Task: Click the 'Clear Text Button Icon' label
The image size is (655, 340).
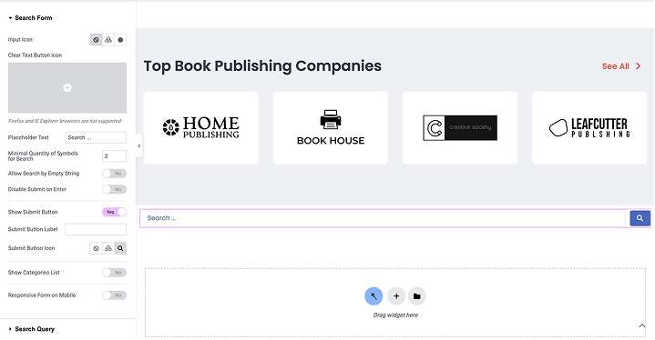Action: (x=35, y=55)
